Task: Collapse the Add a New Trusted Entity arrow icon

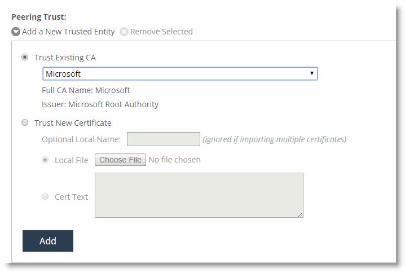Action: click(16, 32)
